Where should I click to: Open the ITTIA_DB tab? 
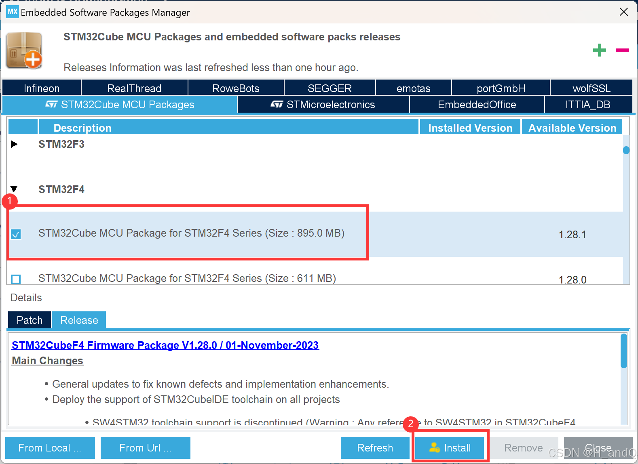tap(588, 105)
